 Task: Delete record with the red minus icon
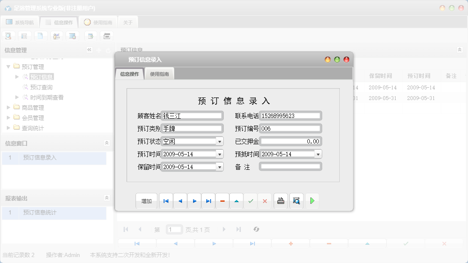click(x=222, y=201)
